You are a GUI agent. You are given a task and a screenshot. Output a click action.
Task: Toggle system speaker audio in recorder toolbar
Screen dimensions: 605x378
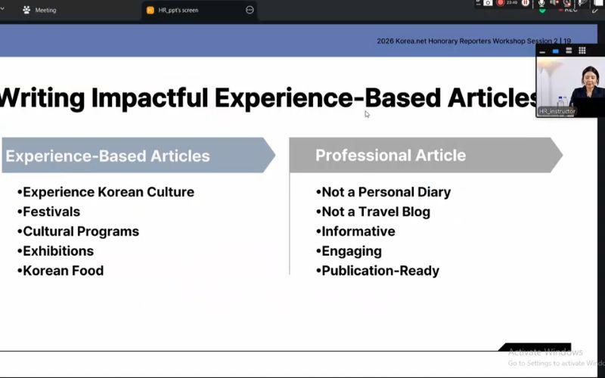pyautogui.click(x=554, y=2)
